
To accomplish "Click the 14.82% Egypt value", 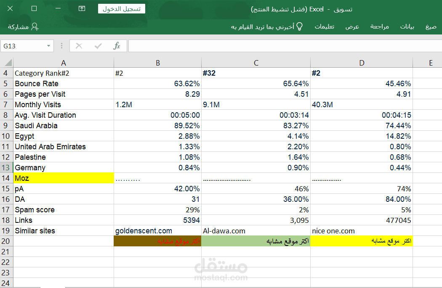I will (x=362, y=136).
